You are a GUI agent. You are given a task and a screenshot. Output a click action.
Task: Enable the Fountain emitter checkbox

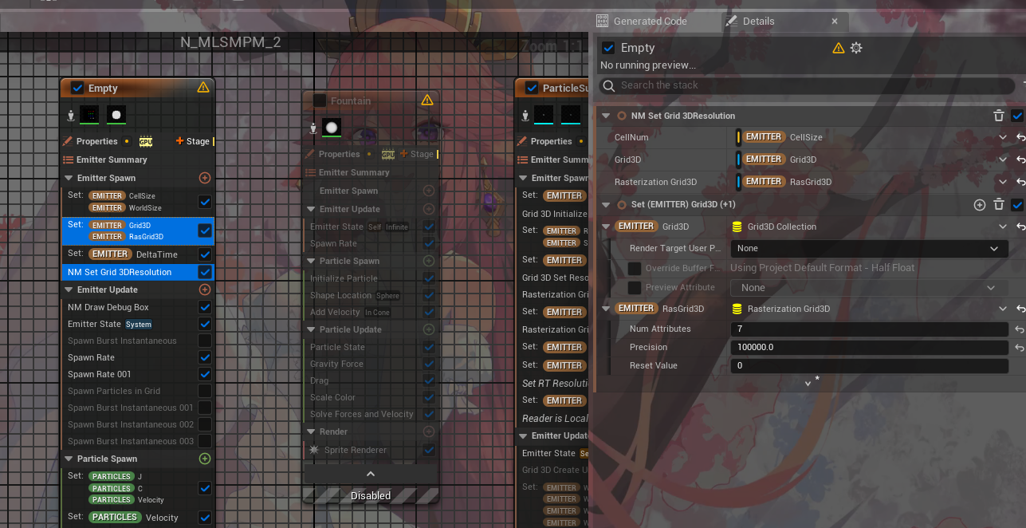tap(320, 100)
